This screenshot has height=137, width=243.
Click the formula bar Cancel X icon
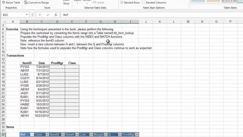click(x=40, y=15)
